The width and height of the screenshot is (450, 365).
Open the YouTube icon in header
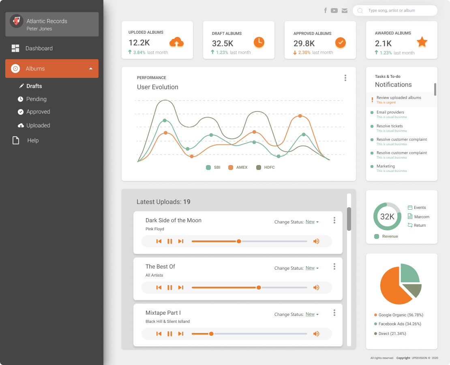tap(334, 11)
